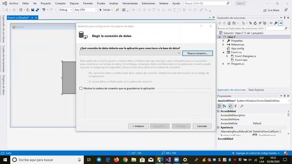The image size is (292, 164).
Task: Click the Preview Selected Items icon
Action: coord(281,23)
